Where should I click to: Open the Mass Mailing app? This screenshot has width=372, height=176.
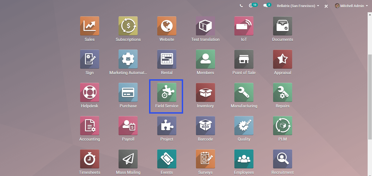point(128,159)
